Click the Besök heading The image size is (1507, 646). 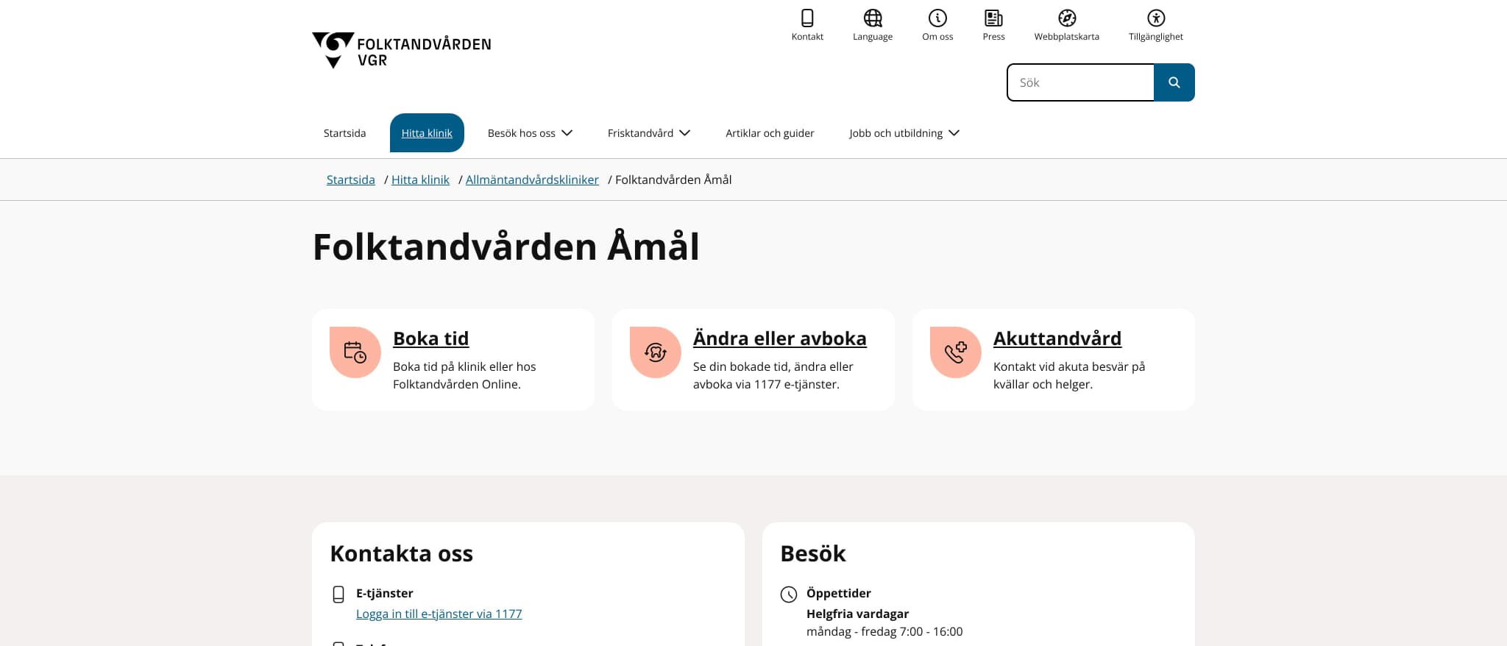(813, 553)
